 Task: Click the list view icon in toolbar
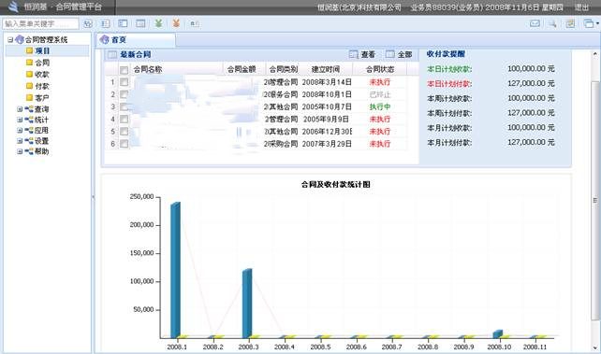point(106,23)
